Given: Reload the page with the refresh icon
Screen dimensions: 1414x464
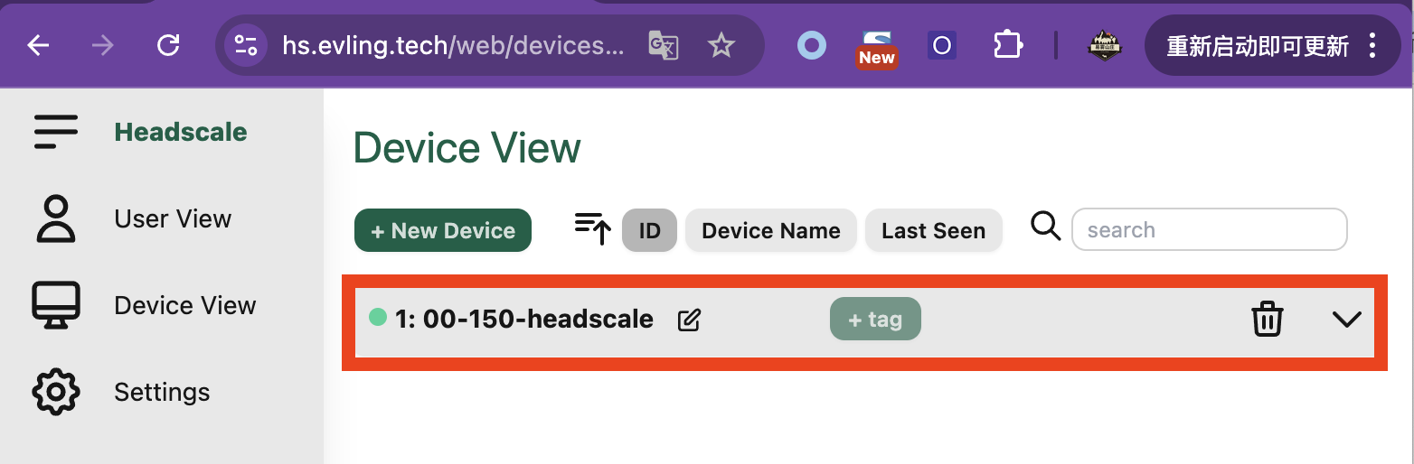Looking at the screenshot, I should (168, 45).
